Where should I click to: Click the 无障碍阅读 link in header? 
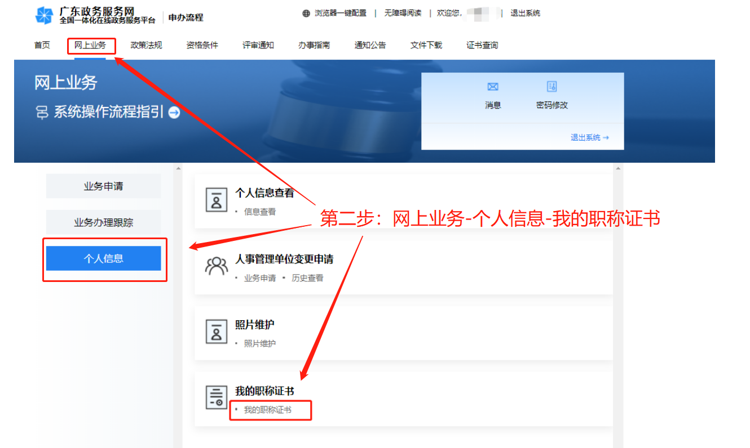(403, 14)
